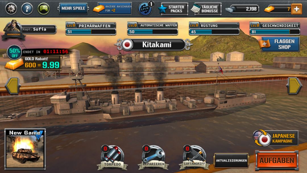Click the Aufgaben button

pyautogui.click(x=277, y=160)
